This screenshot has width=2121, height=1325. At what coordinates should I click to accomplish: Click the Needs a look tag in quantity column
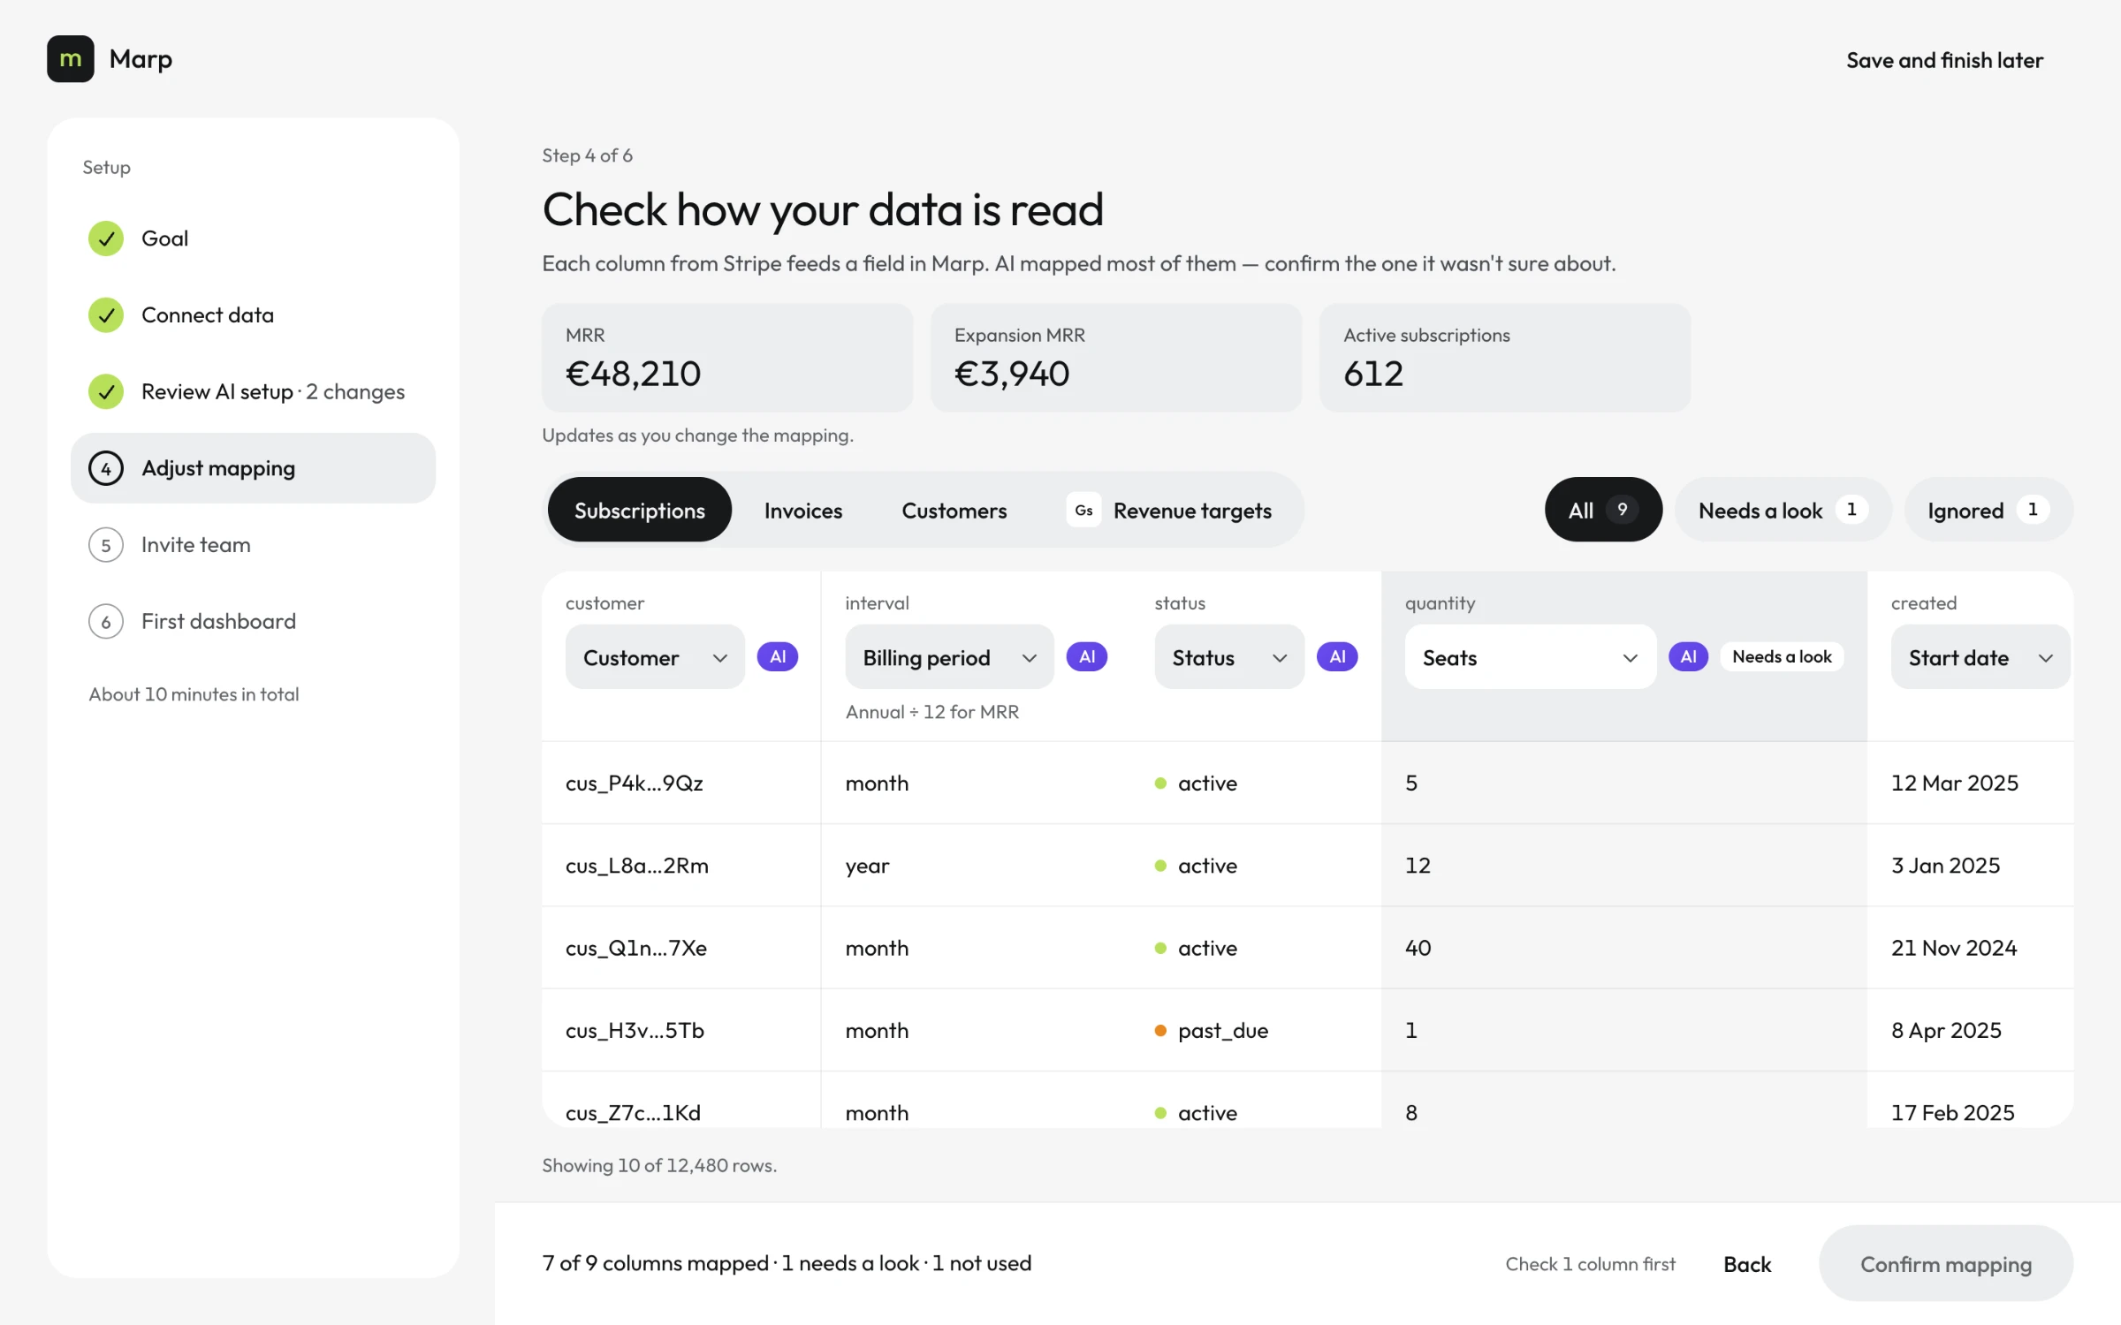point(1782,656)
